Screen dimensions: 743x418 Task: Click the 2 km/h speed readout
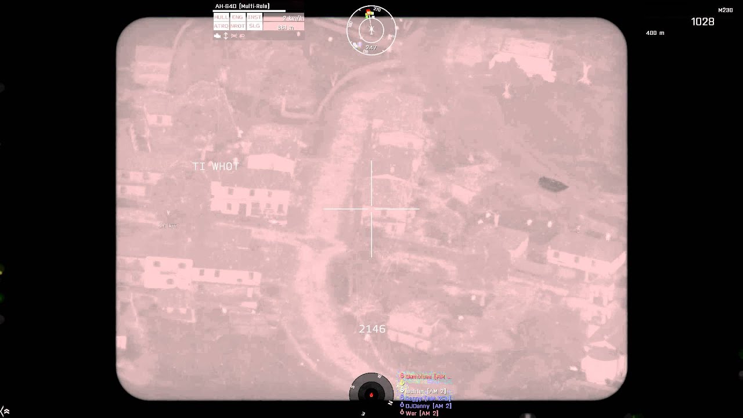pos(293,19)
